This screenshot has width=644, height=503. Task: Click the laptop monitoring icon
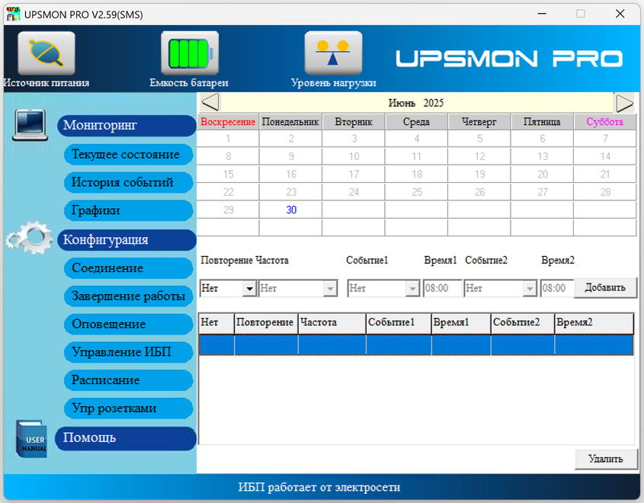point(30,125)
